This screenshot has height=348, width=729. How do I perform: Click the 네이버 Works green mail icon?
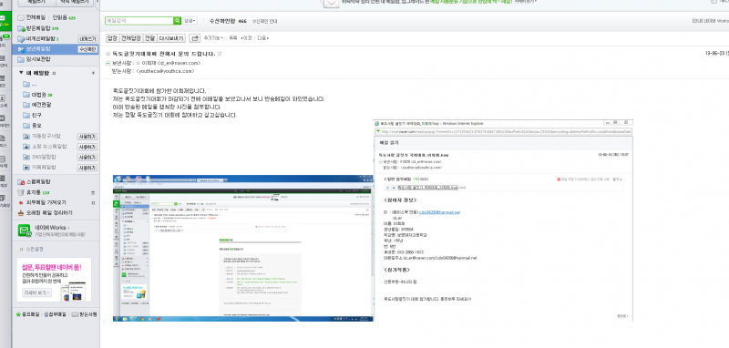(x=25, y=230)
